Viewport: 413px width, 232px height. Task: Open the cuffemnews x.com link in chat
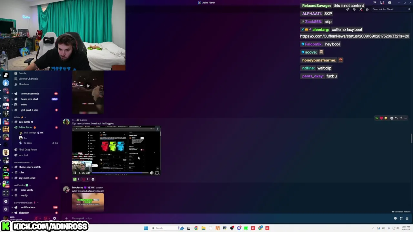(355, 36)
